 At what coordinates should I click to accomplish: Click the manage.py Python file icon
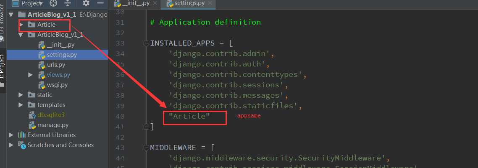pyautogui.click(x=32, y=125)
